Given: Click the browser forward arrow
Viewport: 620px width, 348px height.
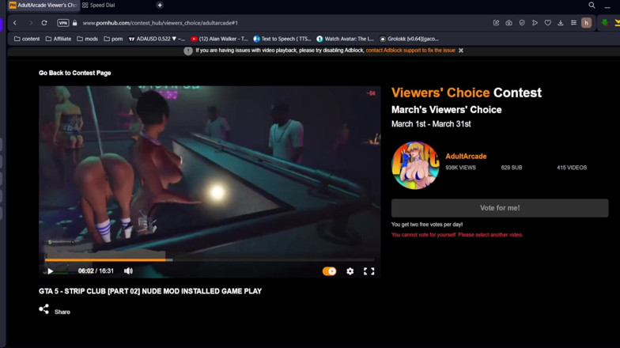Looking at the screenshot, I should pos(30,23).
